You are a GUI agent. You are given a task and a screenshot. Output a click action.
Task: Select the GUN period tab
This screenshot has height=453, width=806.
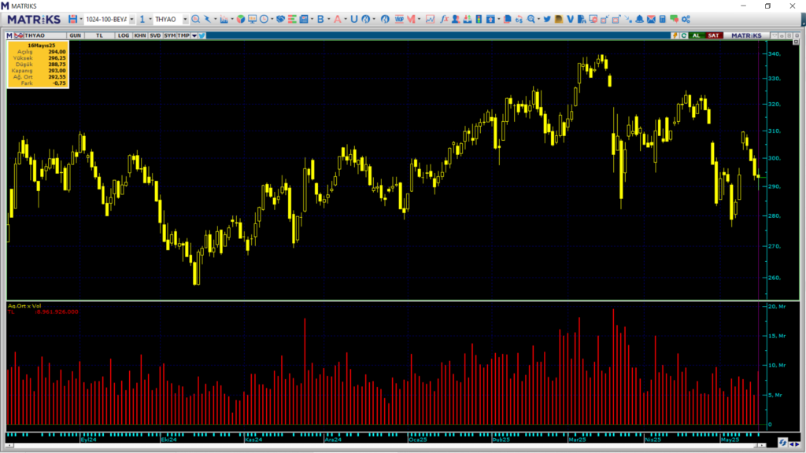[x=76, y=35]
